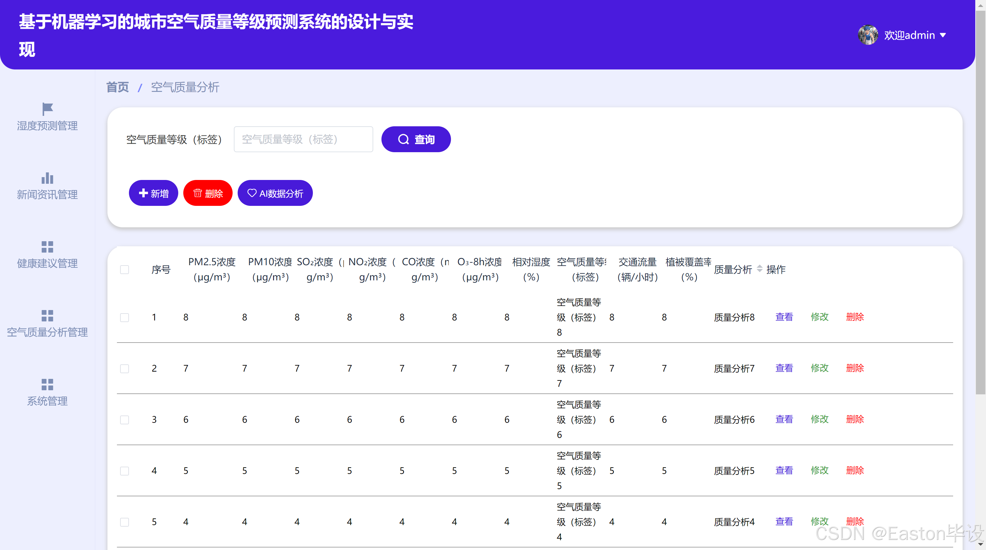The image size is (986, 550).
Task: Toggle the select-all checkbox in table header
Action: [x=125, y=270]
